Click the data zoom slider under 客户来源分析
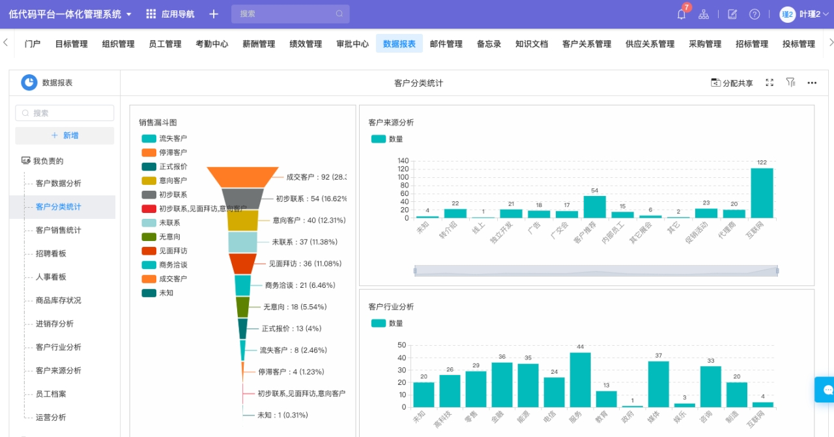Screen dimensions: 834x437 [x=596, y=271]
